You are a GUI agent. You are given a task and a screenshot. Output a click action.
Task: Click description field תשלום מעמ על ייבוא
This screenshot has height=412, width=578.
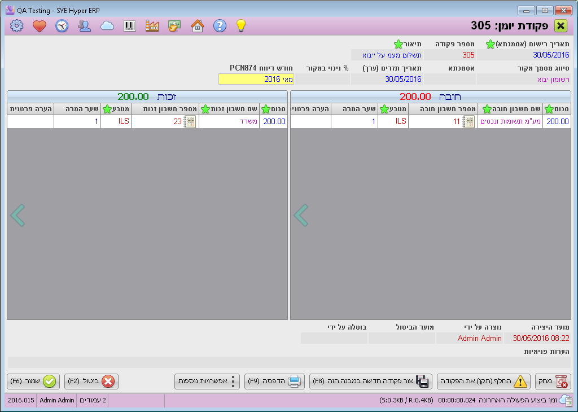387,55
